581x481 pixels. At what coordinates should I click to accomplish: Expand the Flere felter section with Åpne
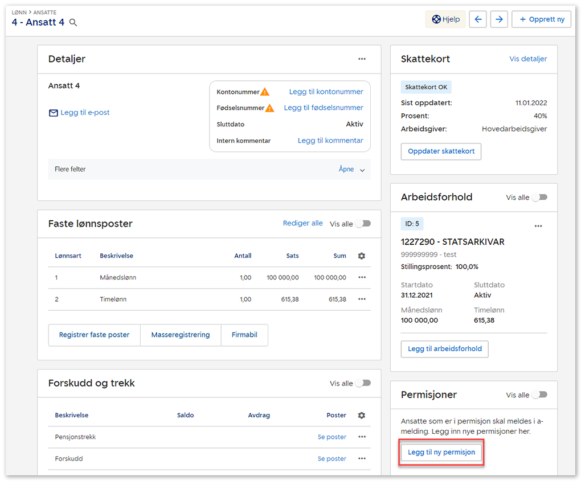point(351,170)
